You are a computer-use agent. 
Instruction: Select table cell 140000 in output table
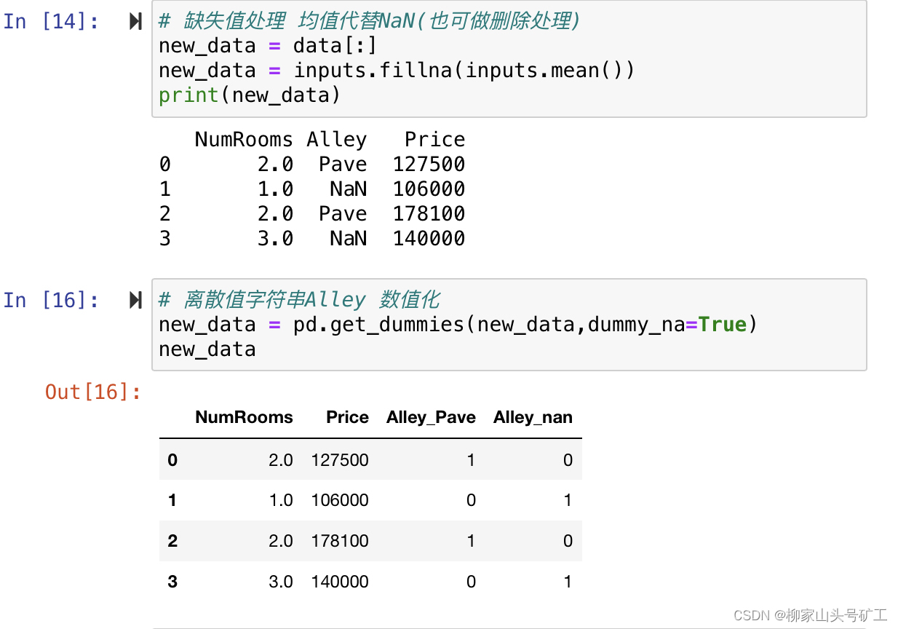point(340,582)
